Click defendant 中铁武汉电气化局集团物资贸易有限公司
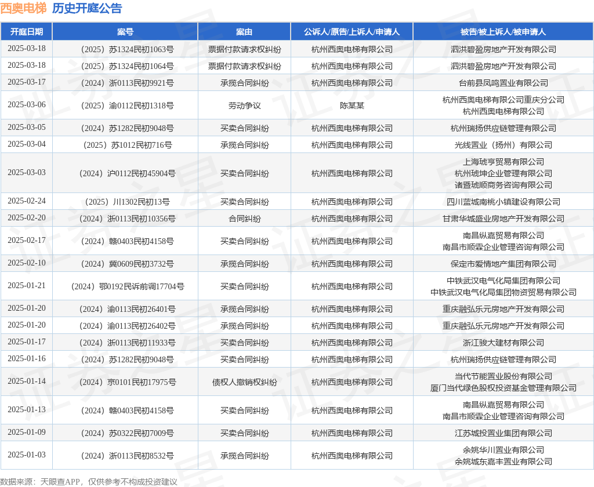 (x=504, y=292)
